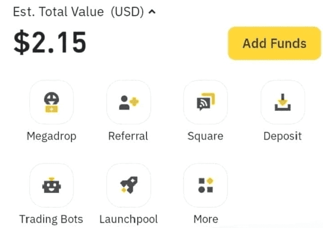Select the Referral text label
Viewport: 323px width, 228px height.
pyautogui.click(x=128, y=136)
